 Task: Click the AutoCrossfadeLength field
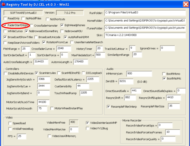[x=41, y=62]
